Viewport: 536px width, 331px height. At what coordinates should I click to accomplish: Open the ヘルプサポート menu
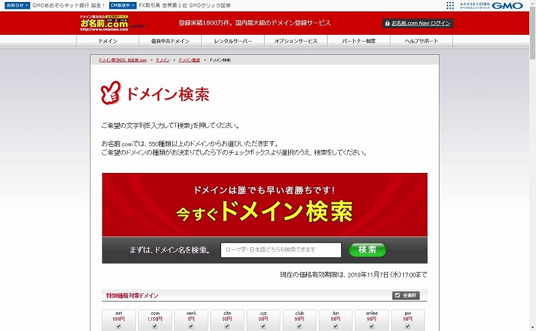[x=421, y=41]
